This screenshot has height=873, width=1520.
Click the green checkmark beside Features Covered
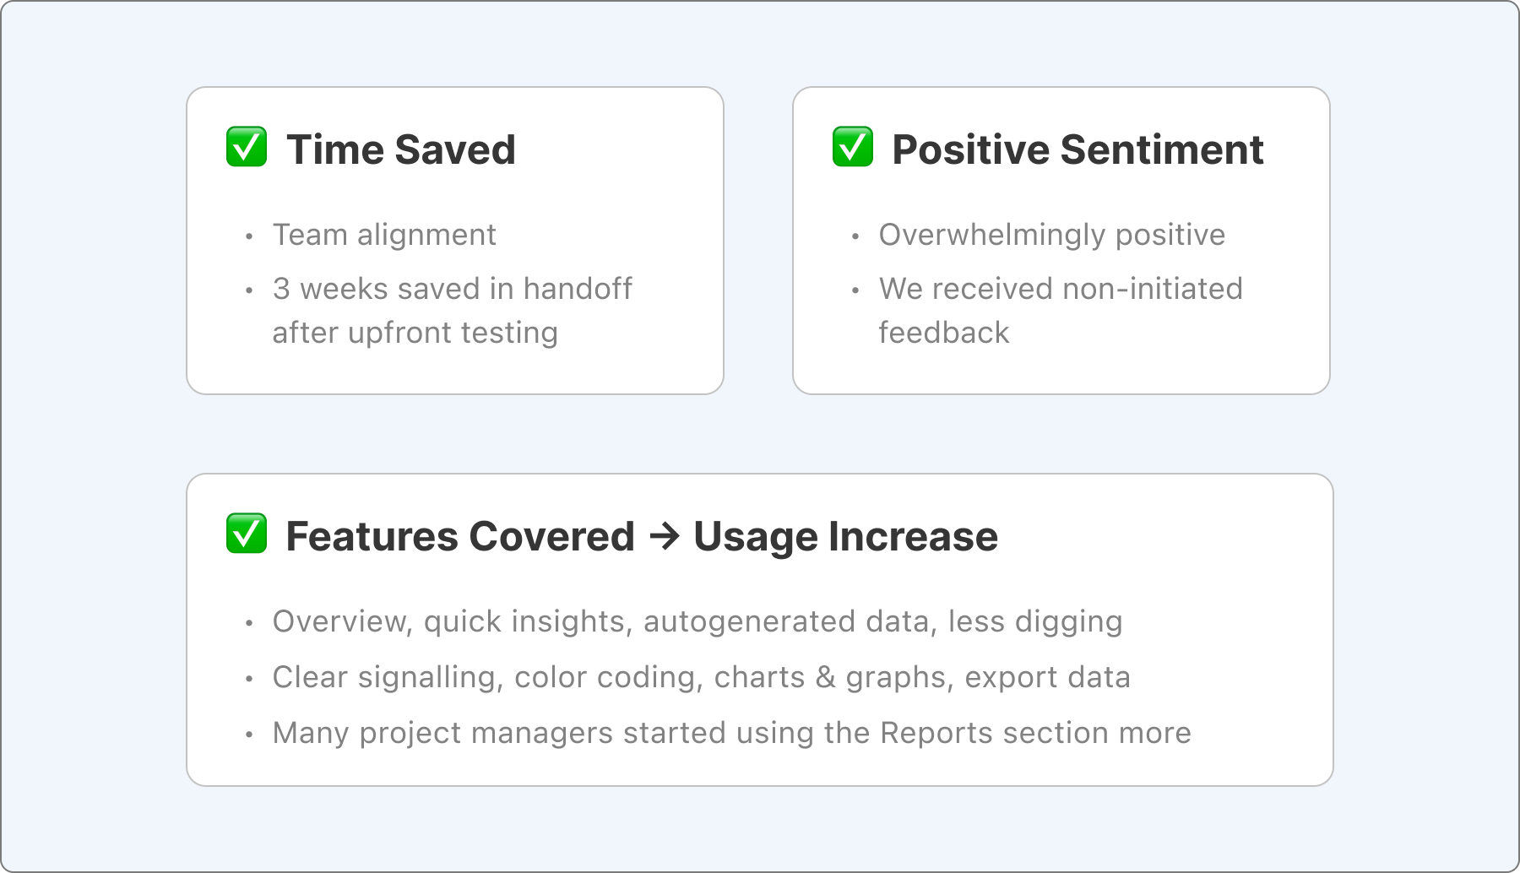click(x=247, y=534)
